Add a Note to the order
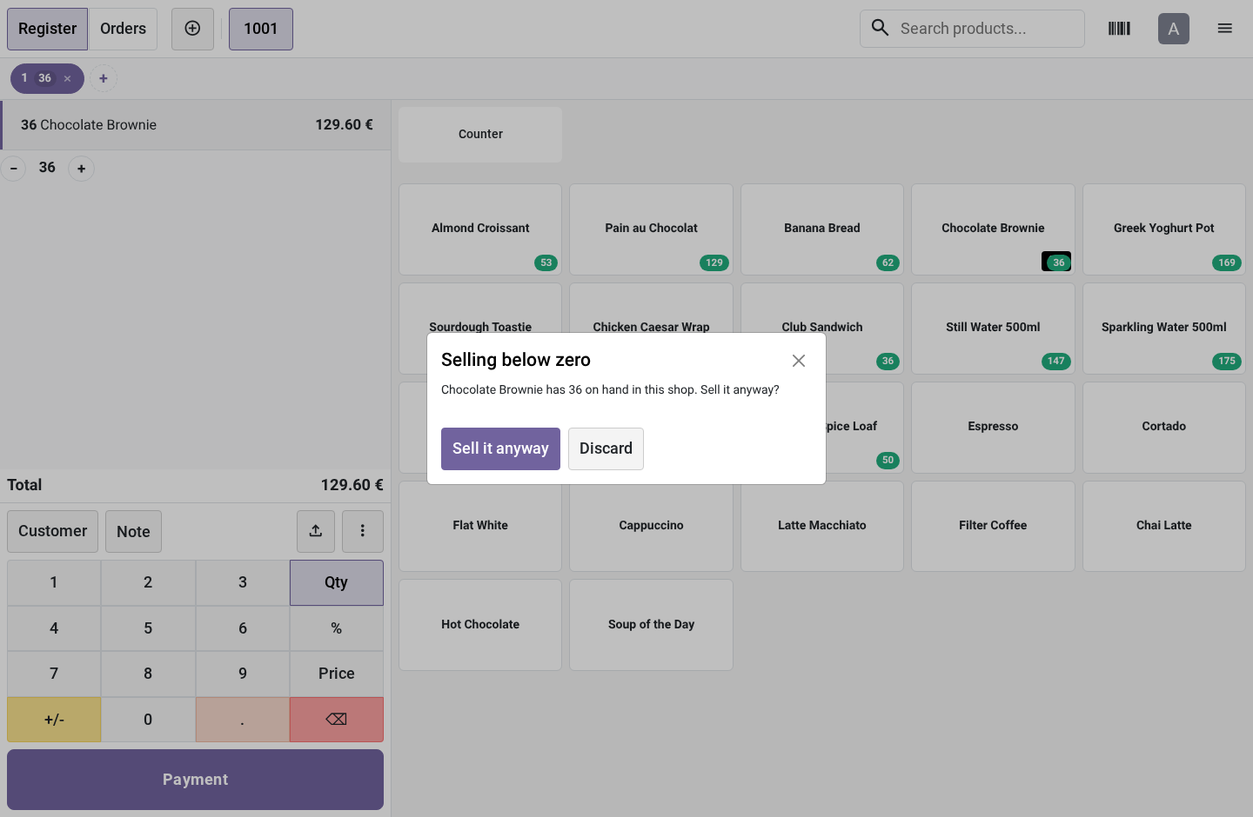Screen dimensions: 1253x817 click(133, 531)
